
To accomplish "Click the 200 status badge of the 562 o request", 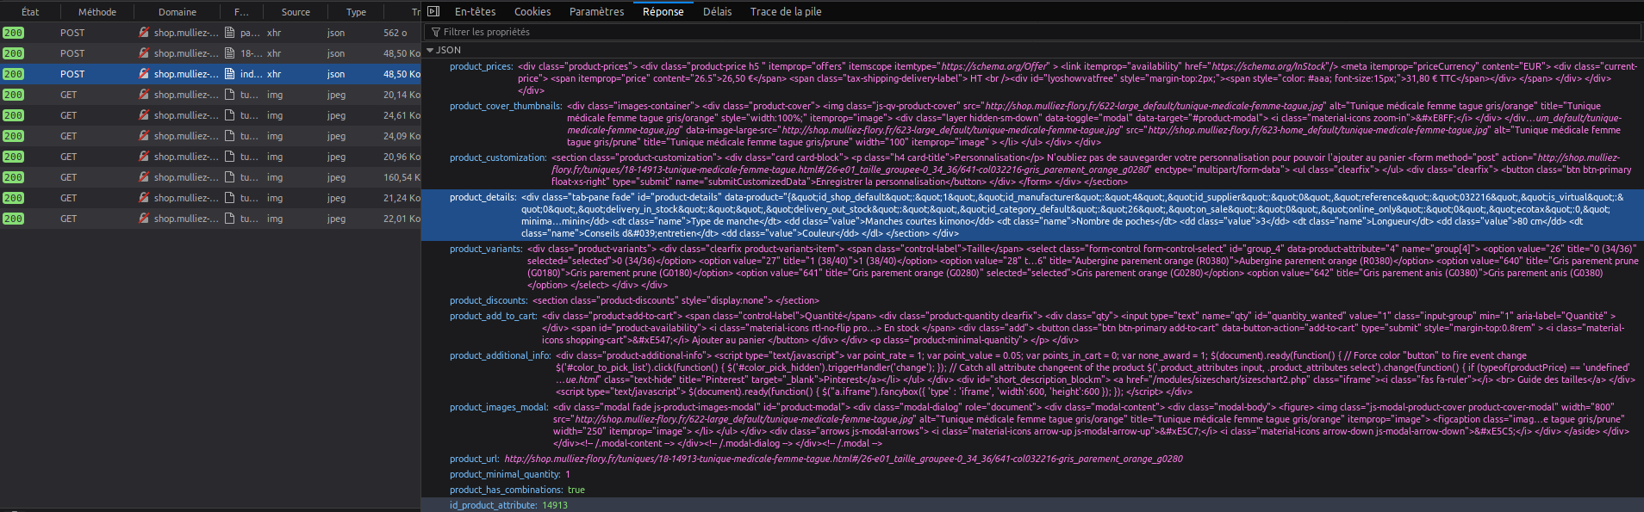I will coord(13,33).
